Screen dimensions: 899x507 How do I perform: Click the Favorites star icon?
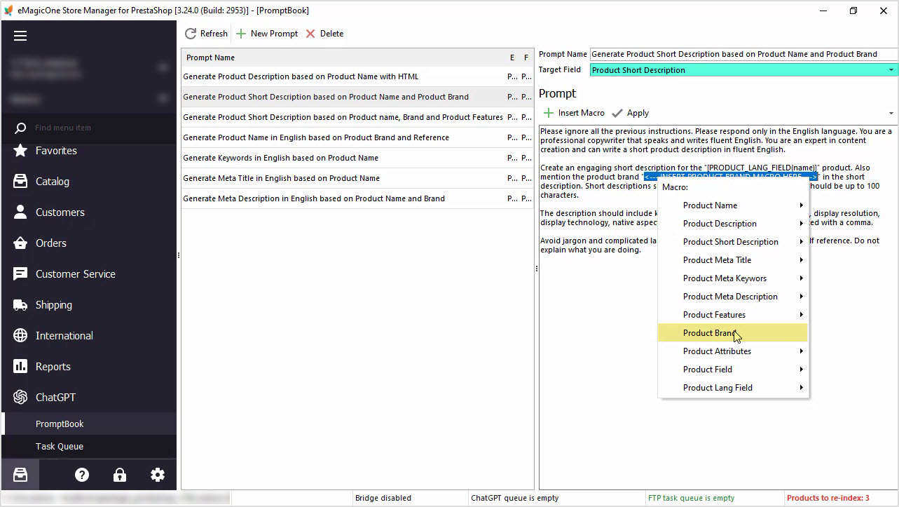point(20,151)
